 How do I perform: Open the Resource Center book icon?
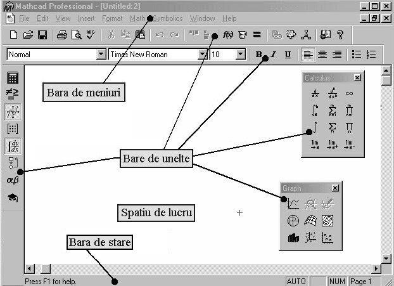(x=326, y=35)
